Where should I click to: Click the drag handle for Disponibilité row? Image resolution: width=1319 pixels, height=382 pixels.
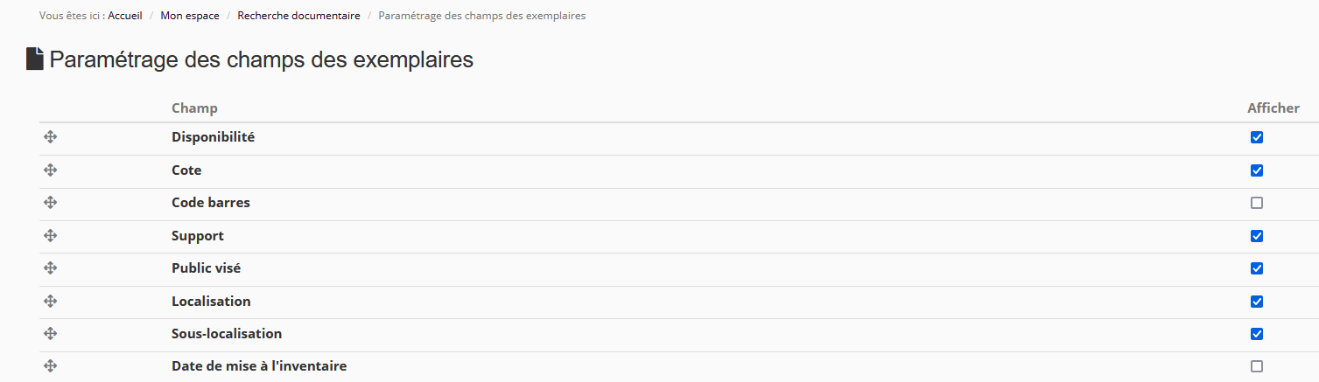[51, 137]
